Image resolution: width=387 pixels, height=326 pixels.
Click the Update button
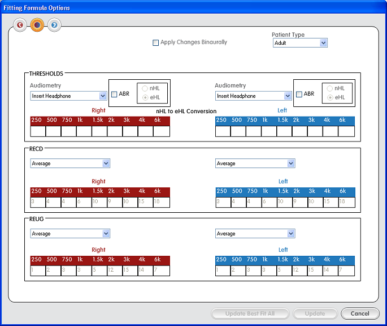coord(315,314)
